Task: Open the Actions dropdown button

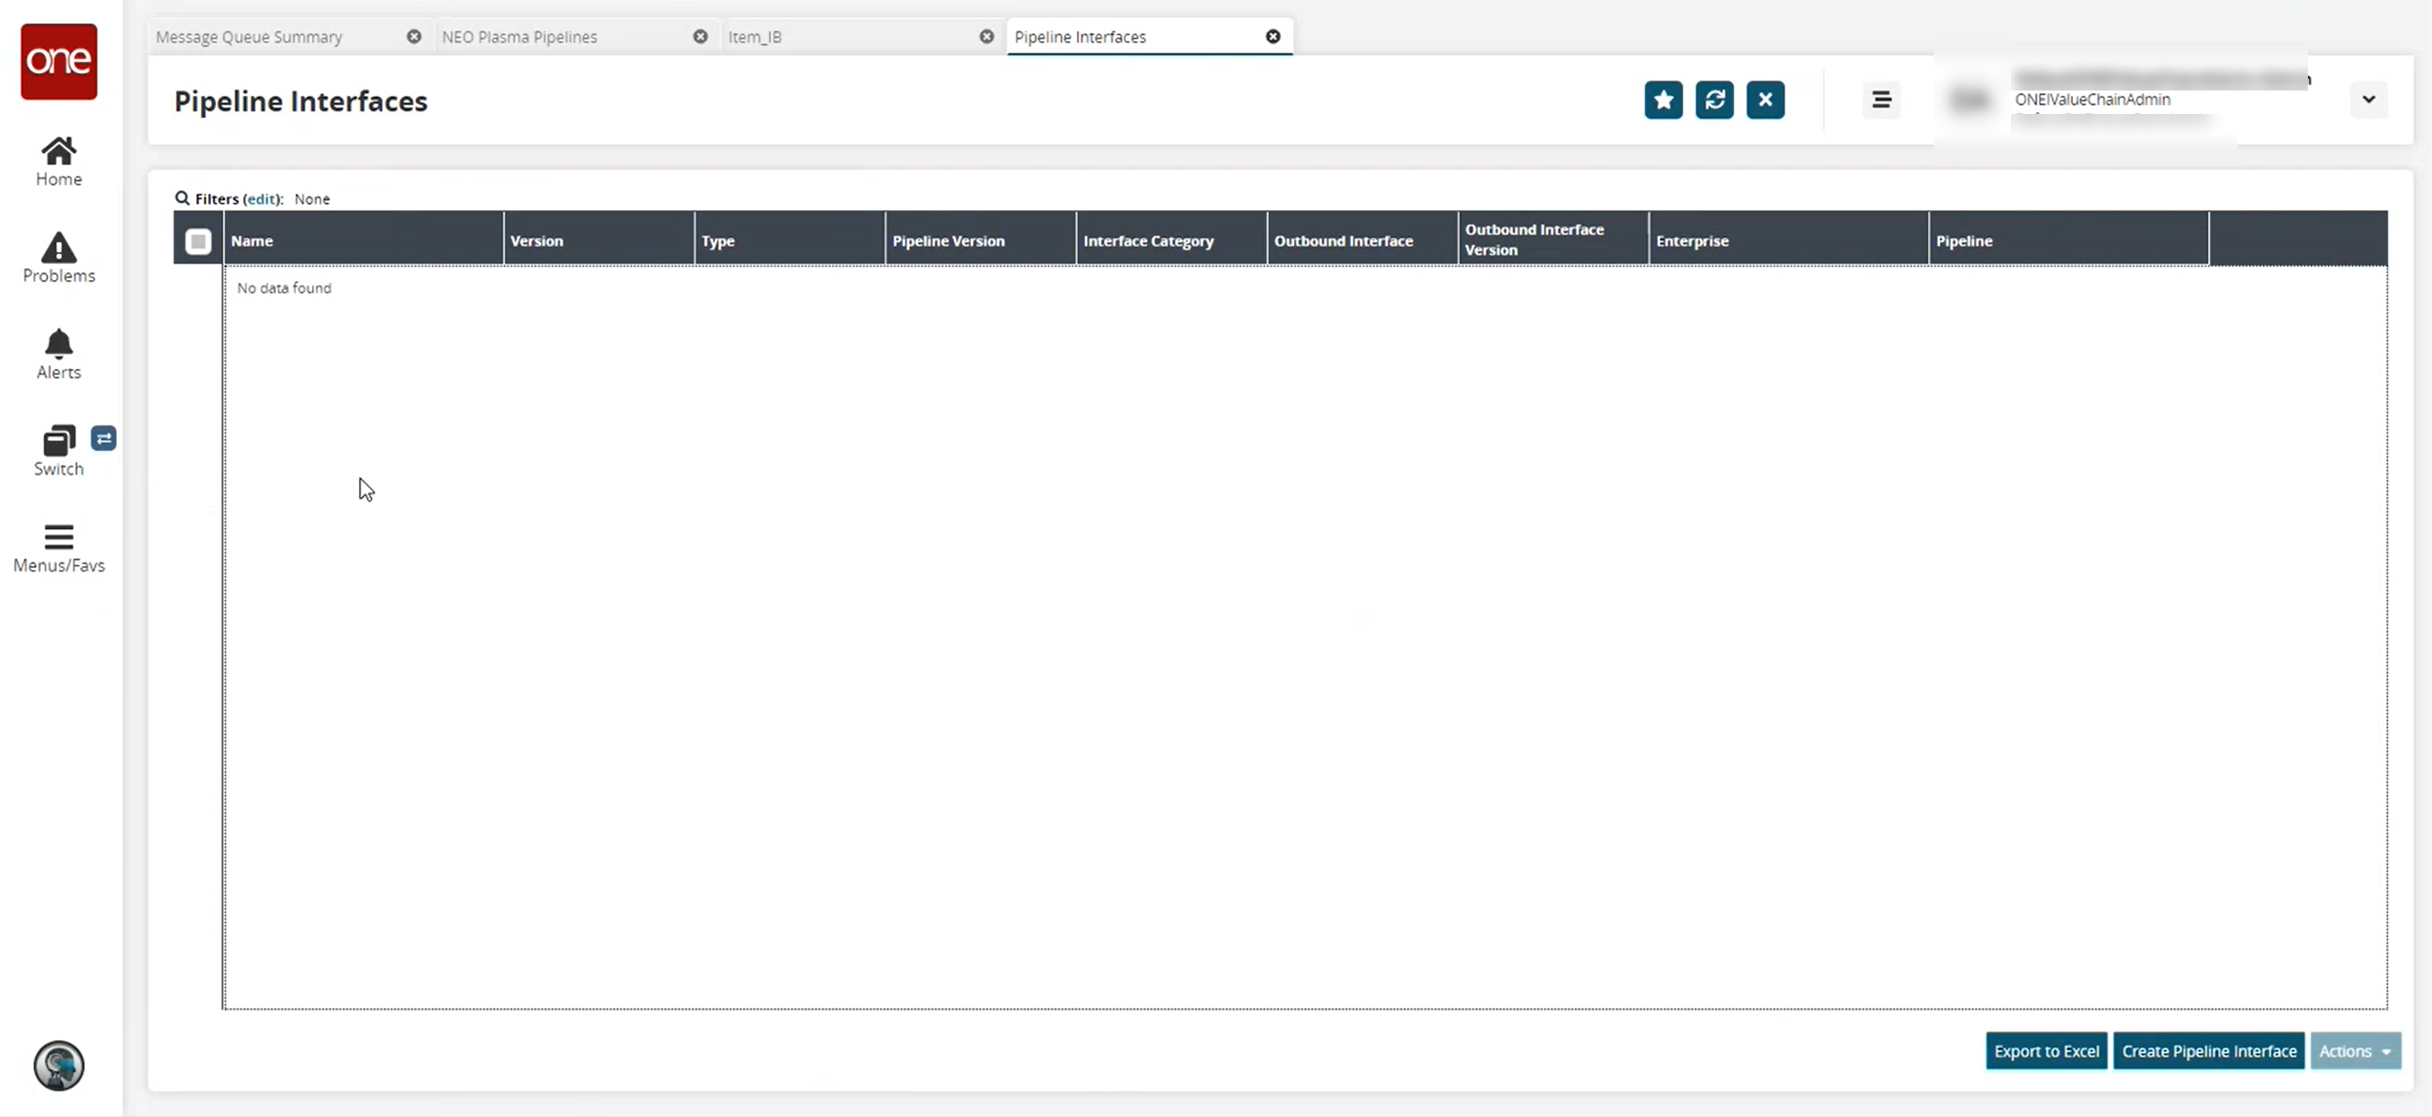Action: click(x=2355, y=1051)
